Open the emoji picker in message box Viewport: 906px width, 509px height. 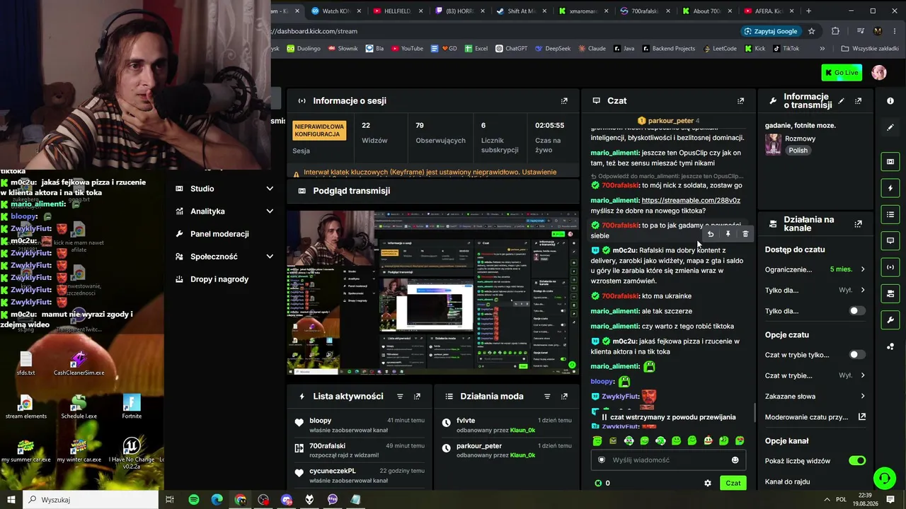tap(735, 460)
